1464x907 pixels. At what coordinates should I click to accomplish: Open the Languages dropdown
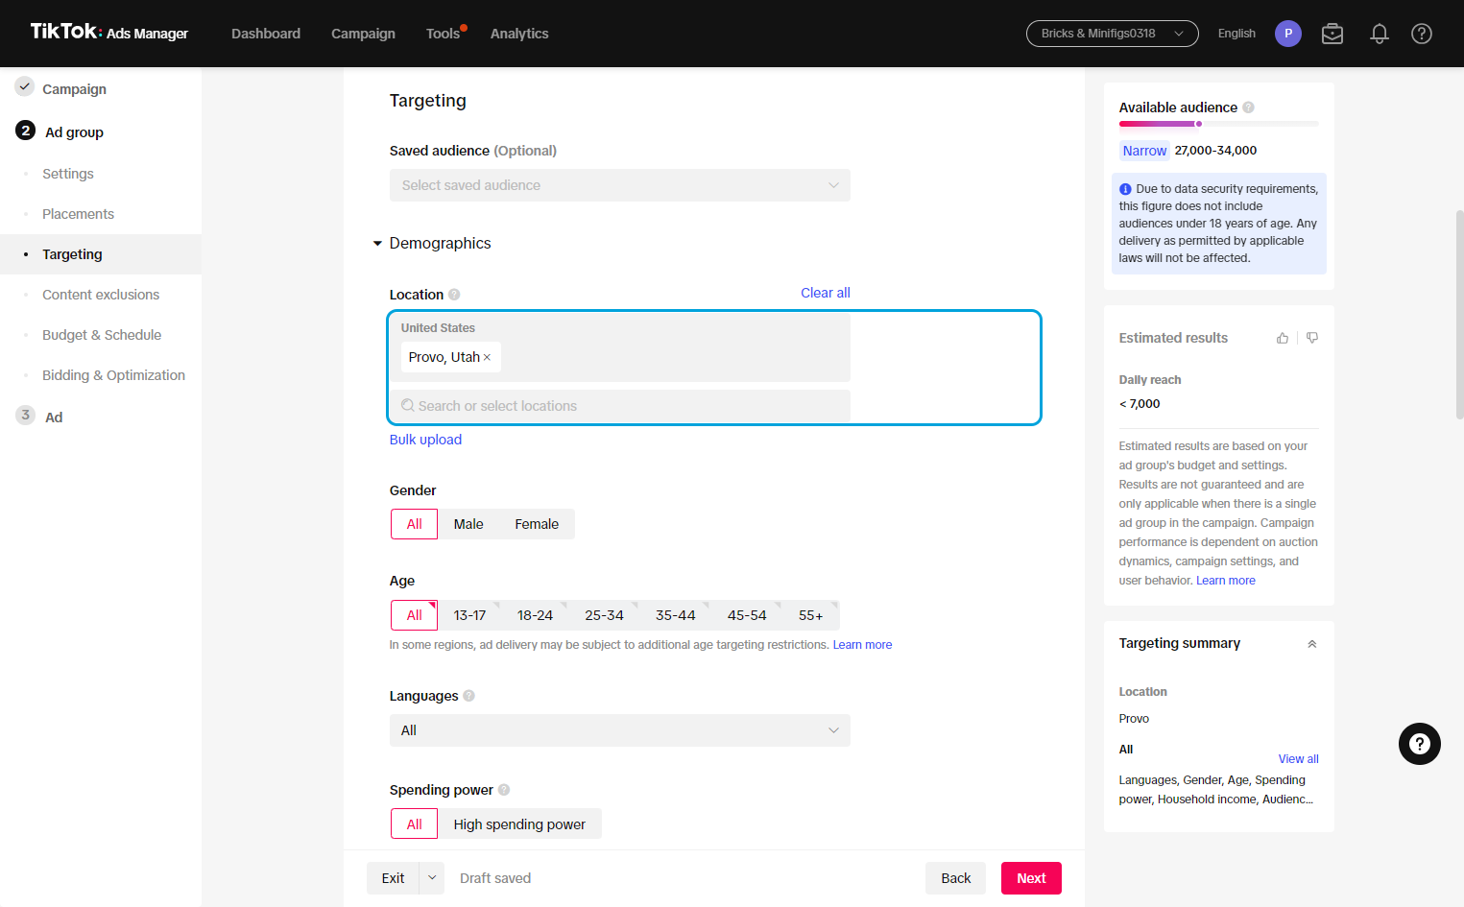[x=620, y=730]
